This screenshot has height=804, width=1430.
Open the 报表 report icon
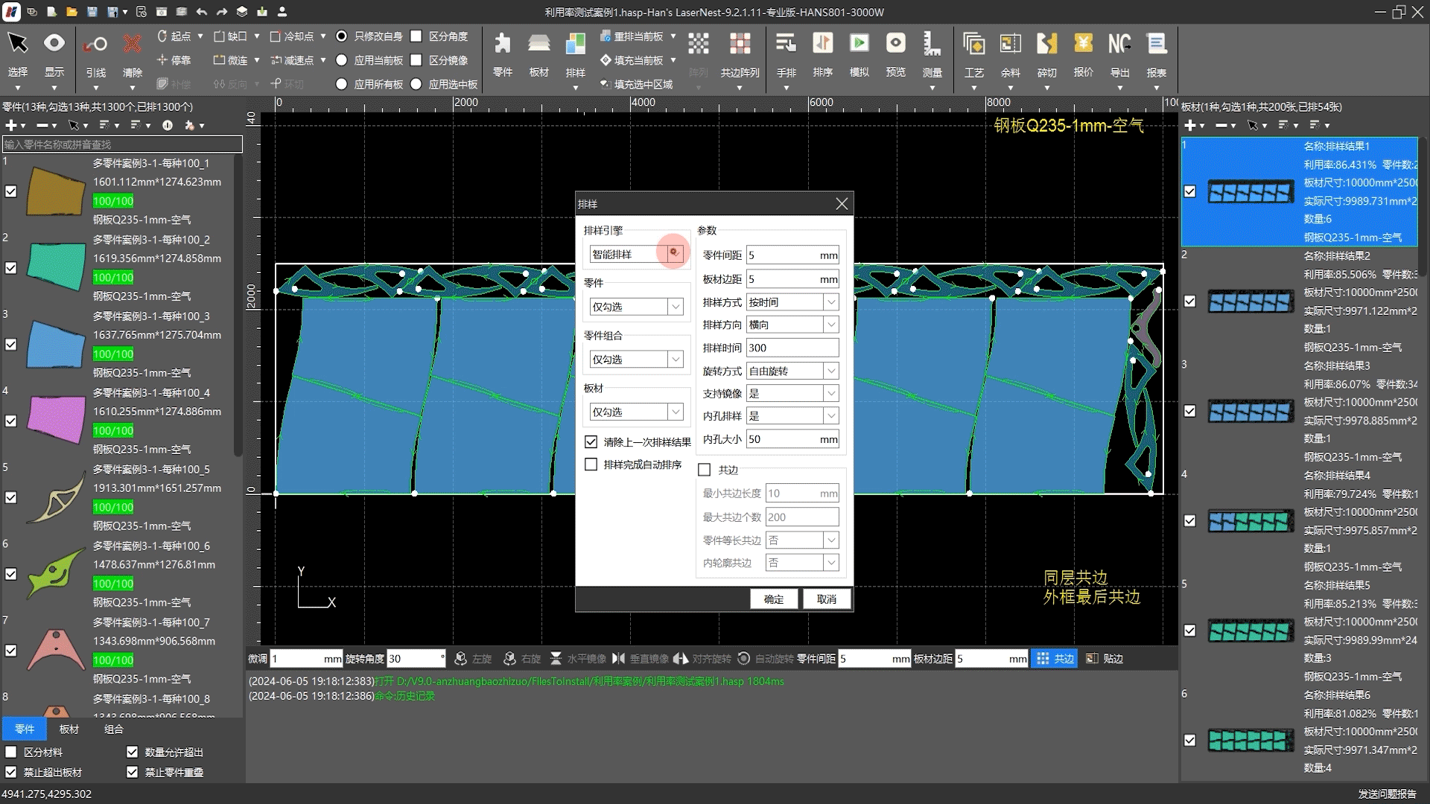coord(1156,44)
